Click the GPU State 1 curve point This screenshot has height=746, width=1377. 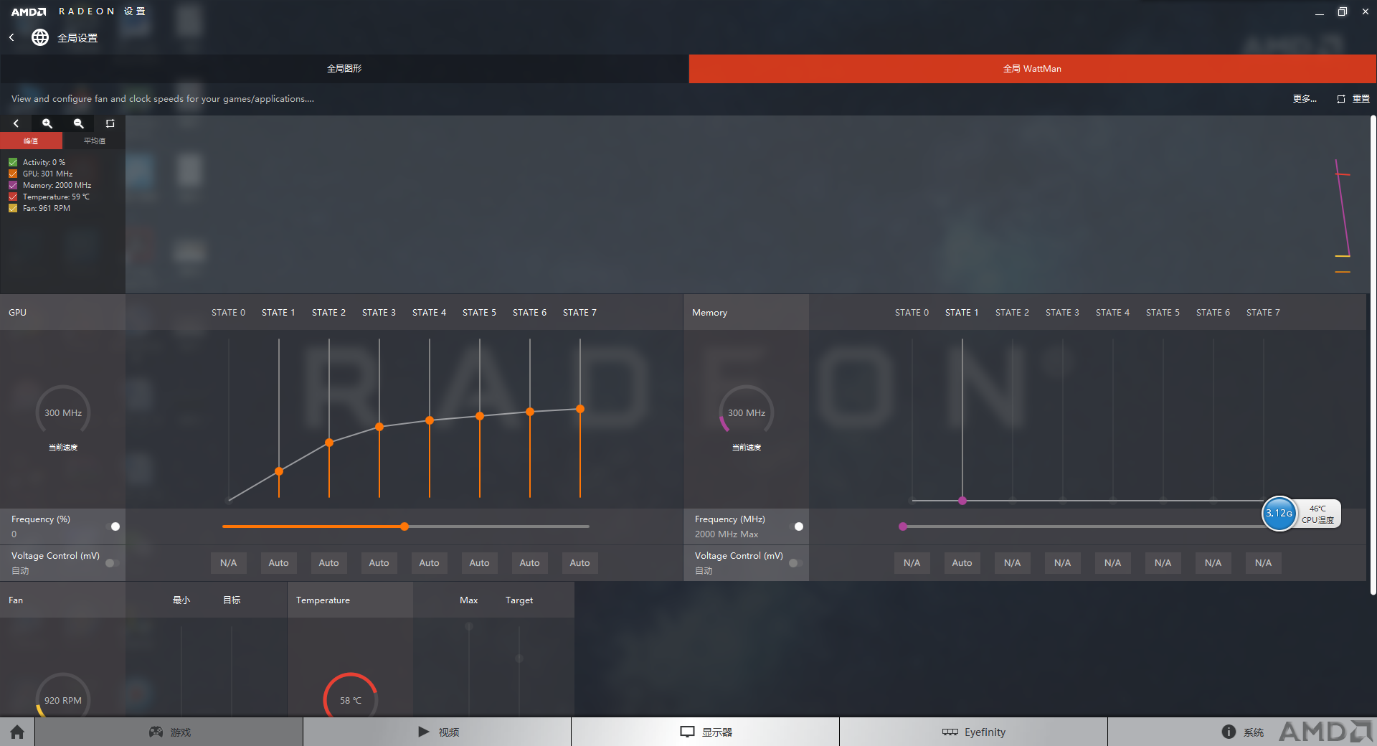point(279,471)
